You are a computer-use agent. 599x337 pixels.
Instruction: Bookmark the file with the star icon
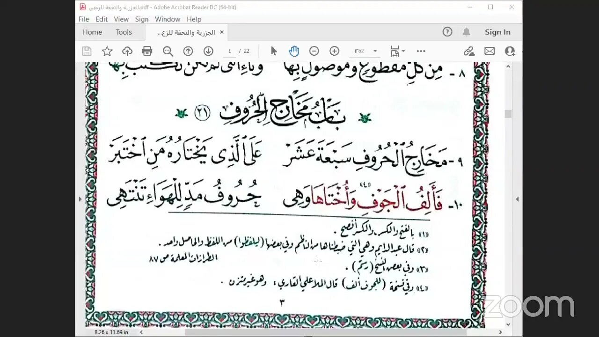pyautogui.click(x=107, y=51)
